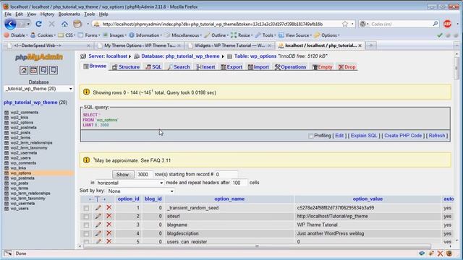
Task: Click the Show button
Action: coord(123,175)
